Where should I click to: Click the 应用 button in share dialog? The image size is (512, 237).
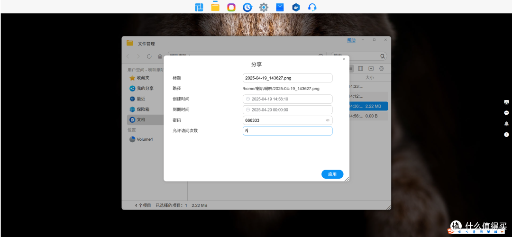point(332,174)
